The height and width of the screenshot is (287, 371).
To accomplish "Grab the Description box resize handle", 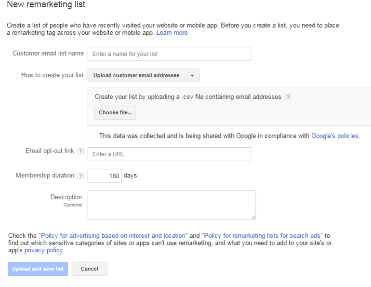I will [253, 217].
